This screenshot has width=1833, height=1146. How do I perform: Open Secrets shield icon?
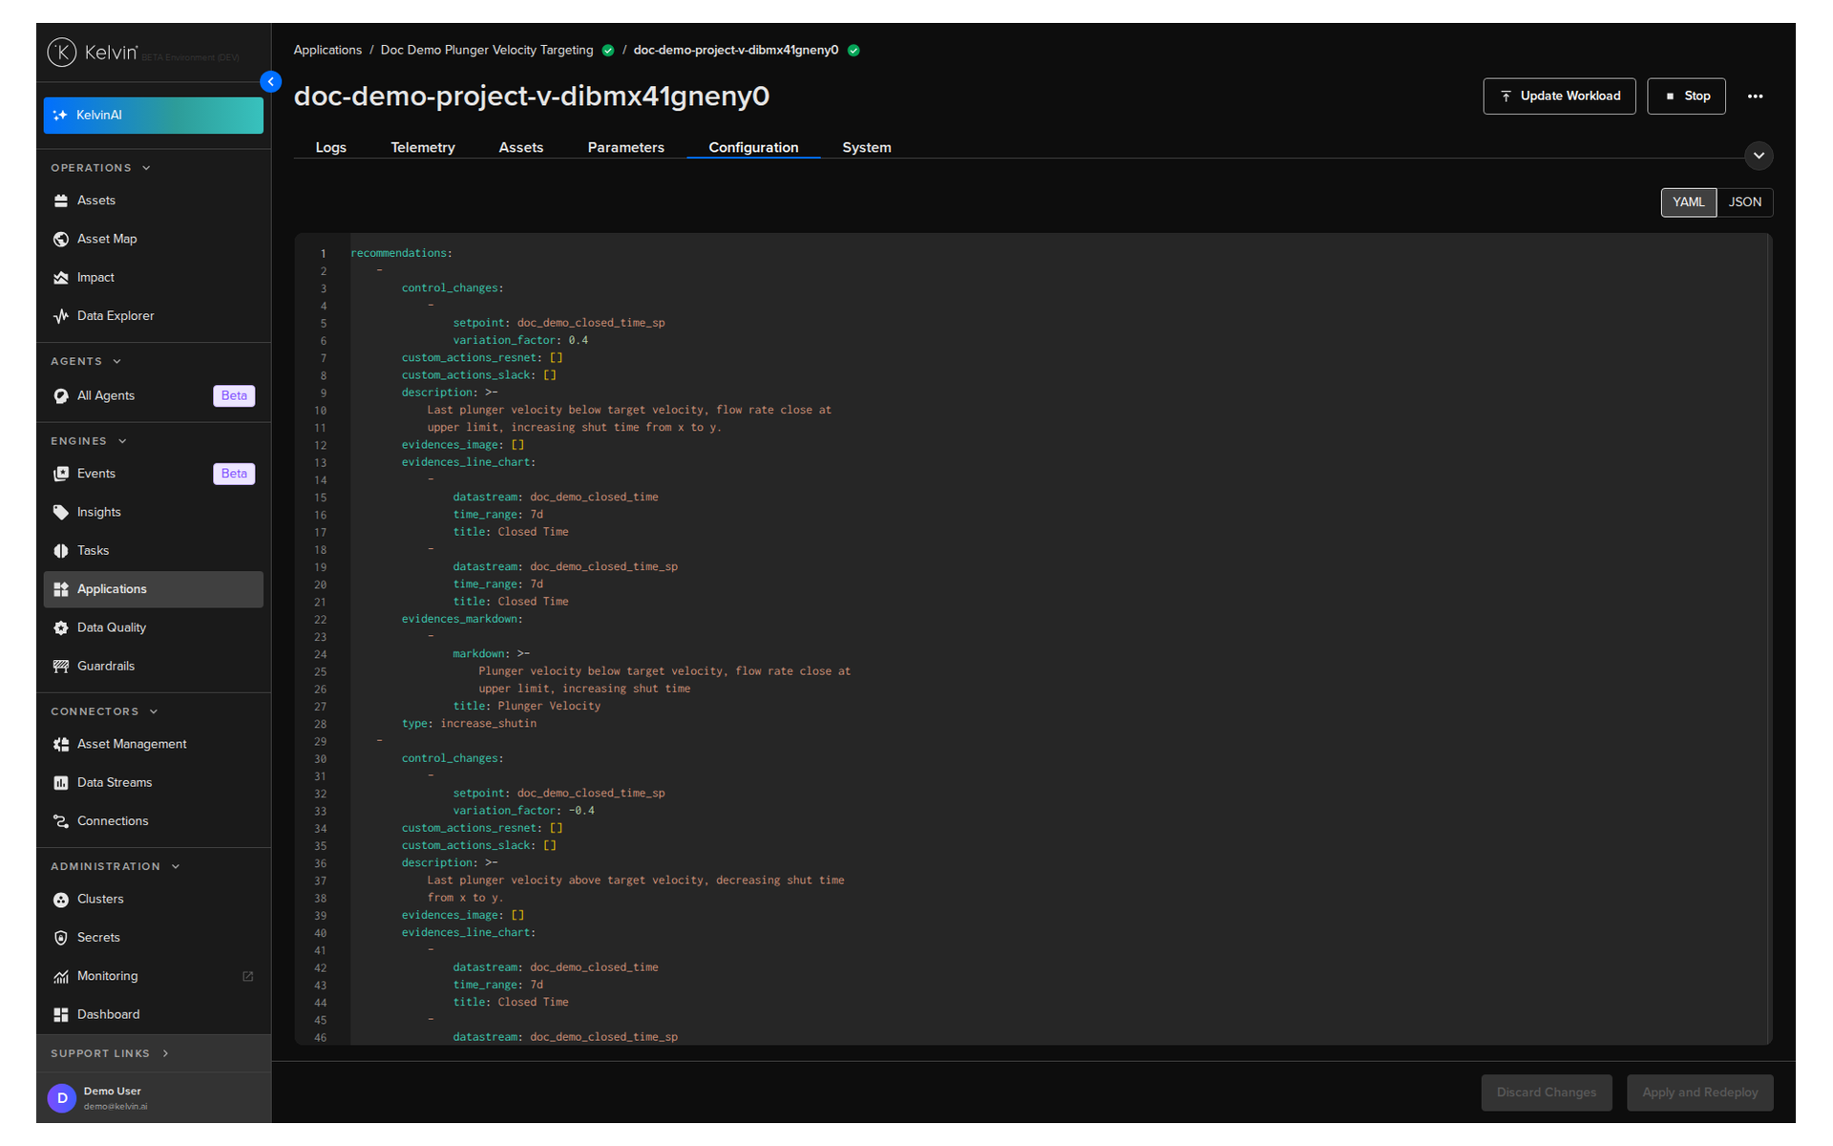tap(61, 938)
